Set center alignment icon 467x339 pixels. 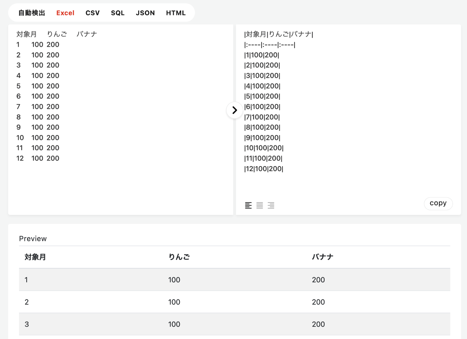(x=260, y=206)
